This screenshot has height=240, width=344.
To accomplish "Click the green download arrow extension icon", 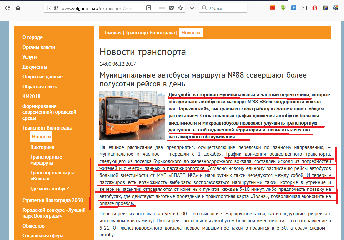I will tap(283, 8).
